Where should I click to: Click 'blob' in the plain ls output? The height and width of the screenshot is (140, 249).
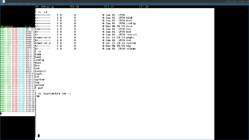[x=38, y=54]
